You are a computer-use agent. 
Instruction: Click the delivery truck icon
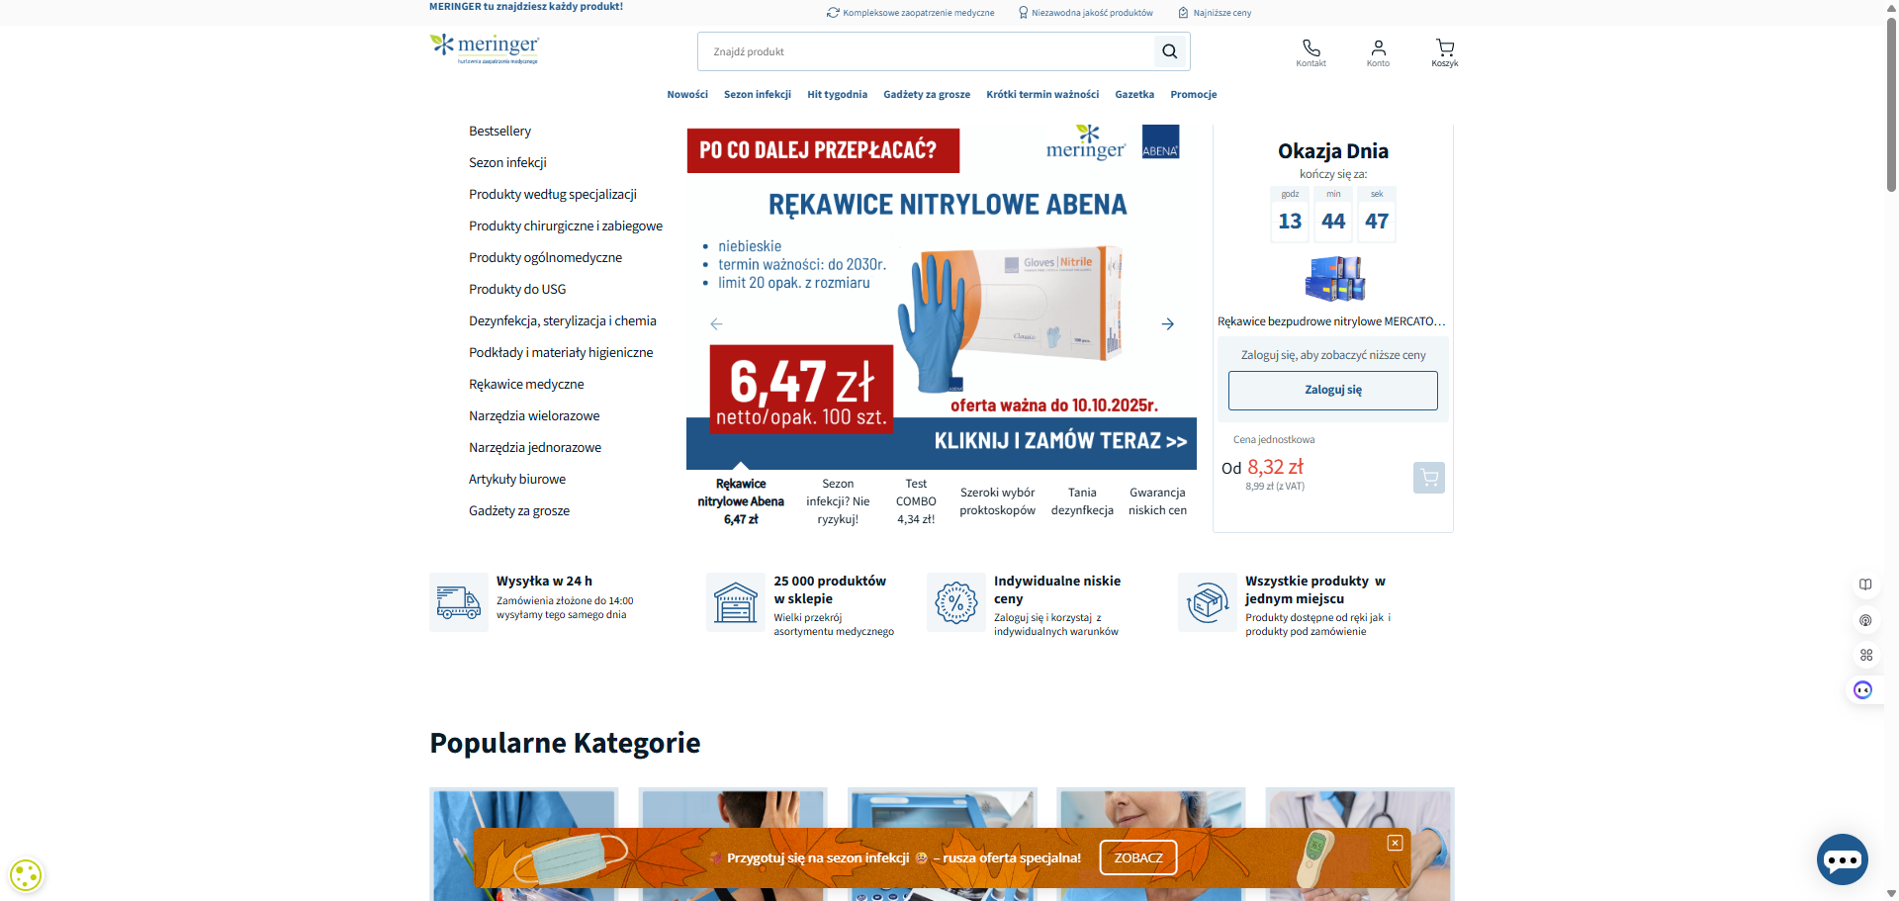pyautogui.click(x=459, y=602)
